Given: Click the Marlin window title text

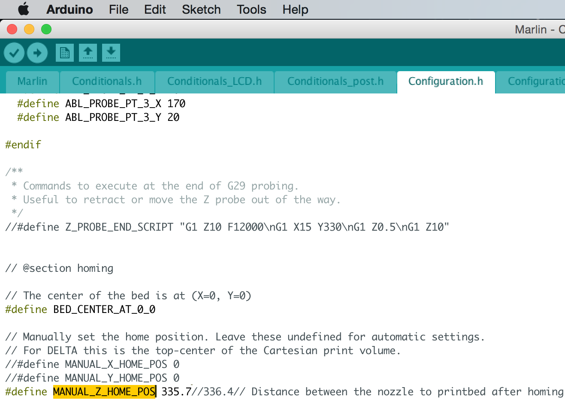Looking at the screenshot, I should [540, 29].
